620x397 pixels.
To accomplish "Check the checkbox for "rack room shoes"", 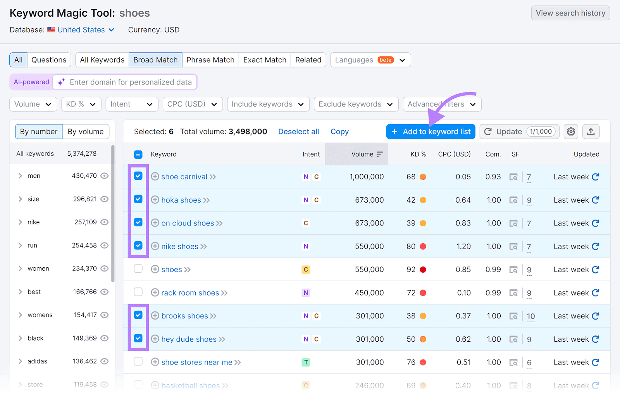I will click(138, 292).
